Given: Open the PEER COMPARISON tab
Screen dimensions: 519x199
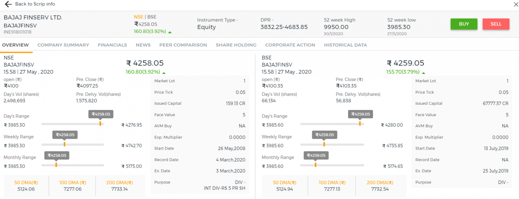Looking at the screenshot, I should [x=183, y=45].
